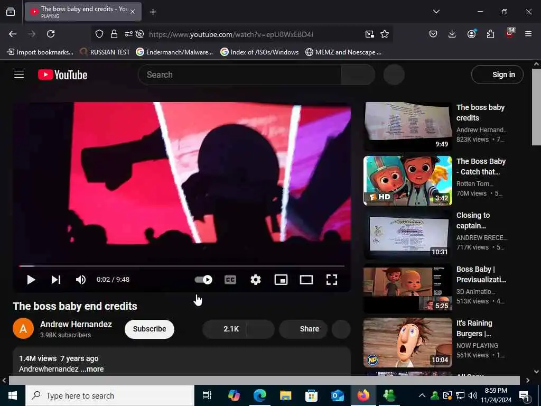The width and height of the screenshot is (541, 406).
Task: Click the page vertical scrollbar thumb
Action: (x=536, y=107)
